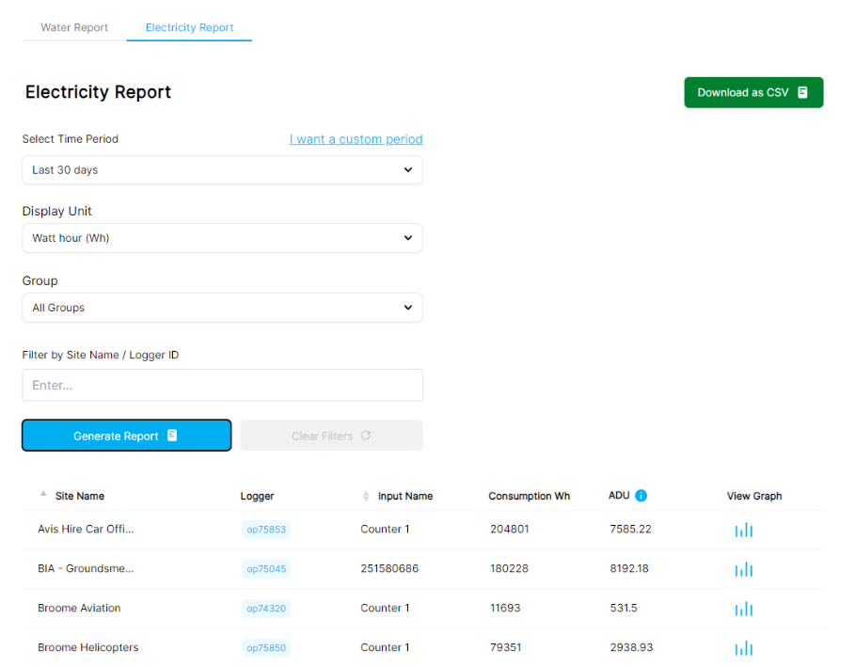855x667 pixels.
Task: Open Broome Helicopters graph icon
Action: 743,648
